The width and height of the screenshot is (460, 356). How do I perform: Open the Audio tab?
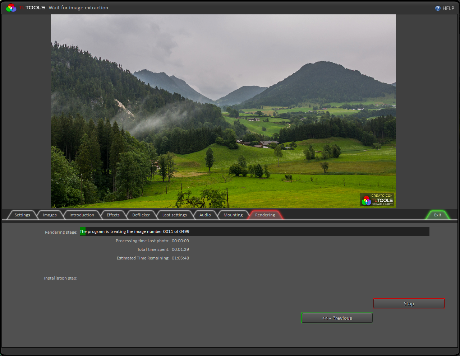[205, 215]
